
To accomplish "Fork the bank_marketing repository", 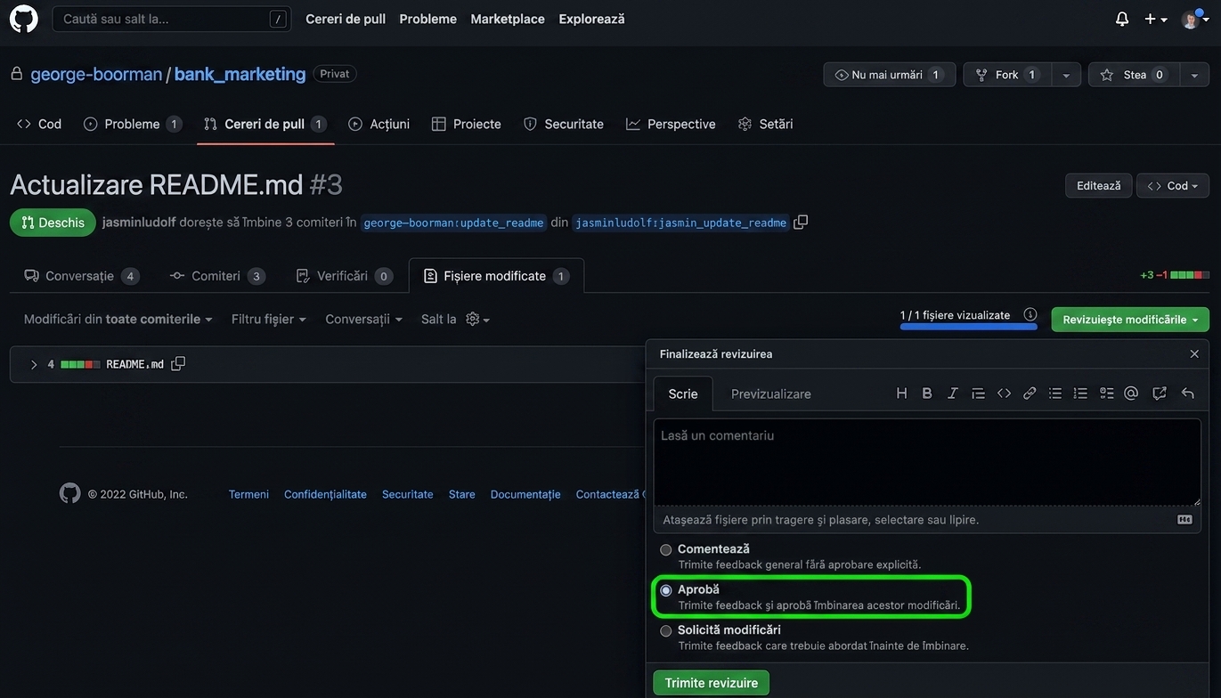I will (x=1007, y=75).
